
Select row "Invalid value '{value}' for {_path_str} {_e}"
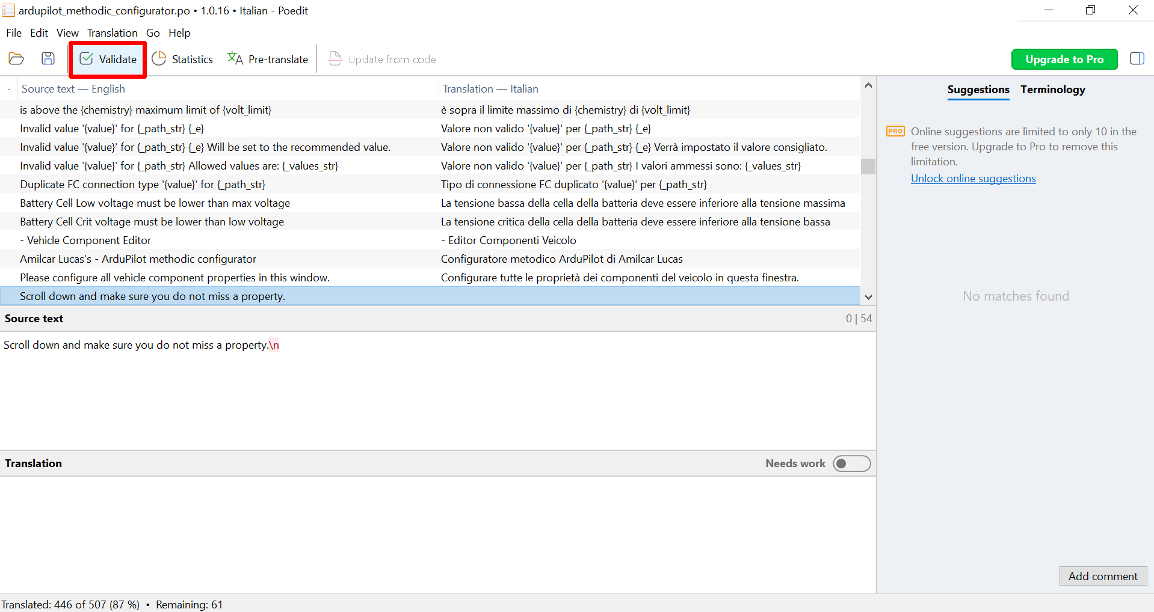coord(430,129)
